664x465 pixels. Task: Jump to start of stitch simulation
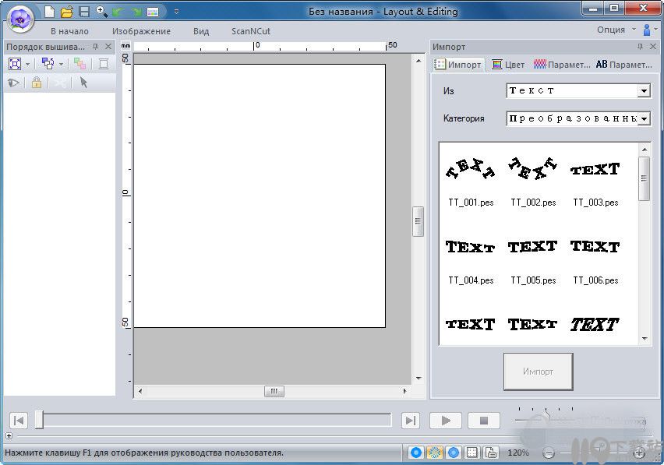click(x=19, y=421)
